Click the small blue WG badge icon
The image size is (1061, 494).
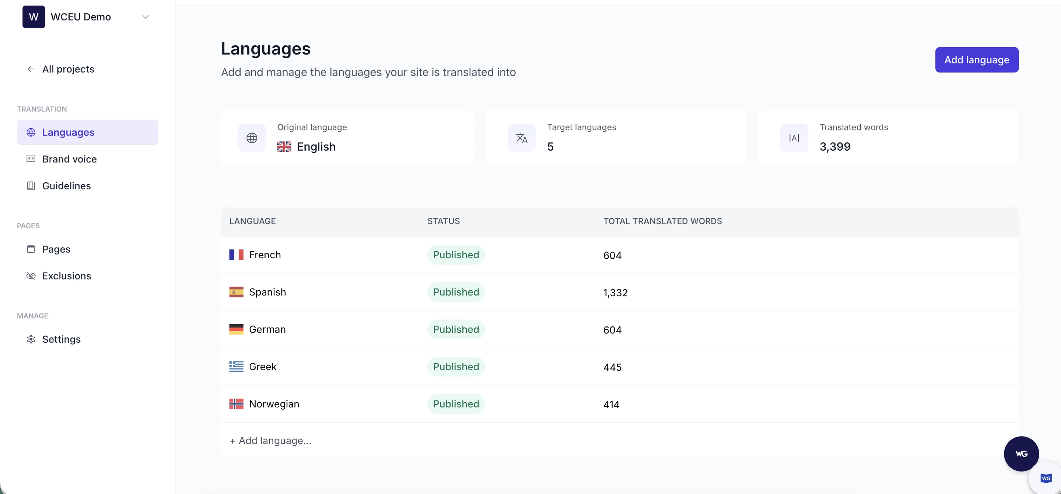[x=1046, y=478]
